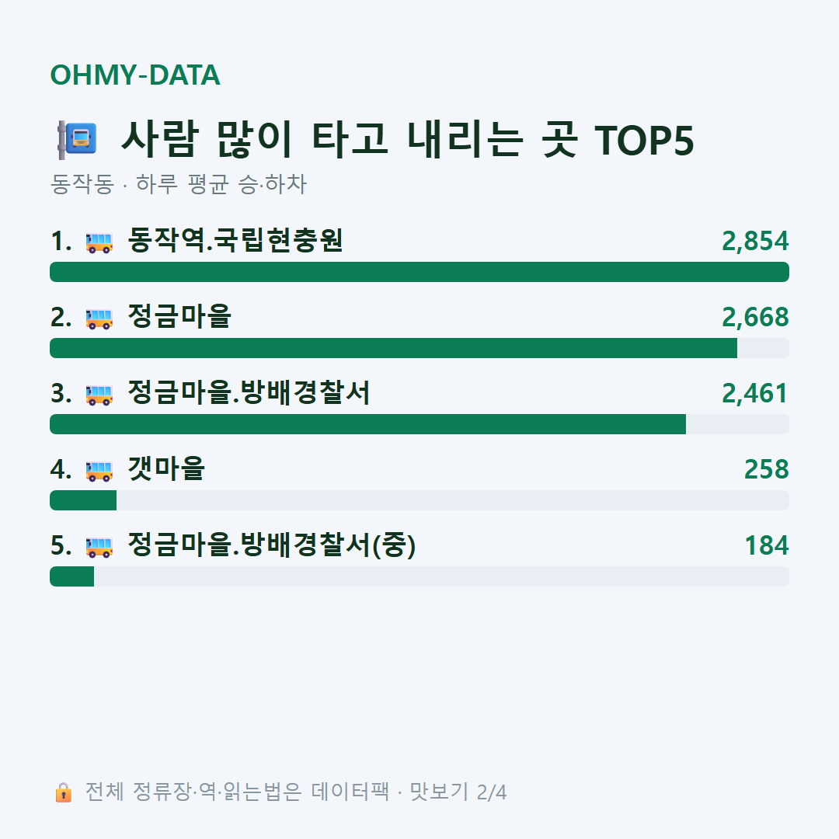Select the 동작역.국립현충원 stop name

click(x=235, y=240)
